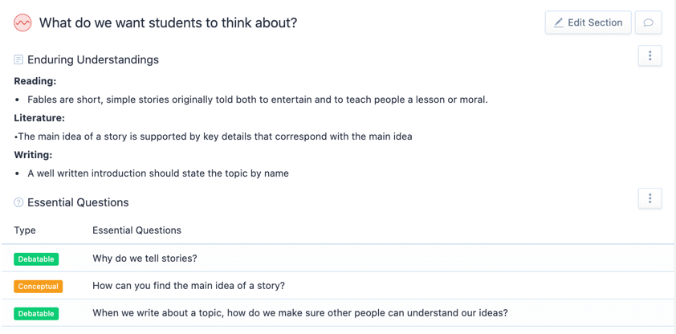Click the Essential Questions question-mark icon
Screen dimensions: 676x334
coord(18,202)
